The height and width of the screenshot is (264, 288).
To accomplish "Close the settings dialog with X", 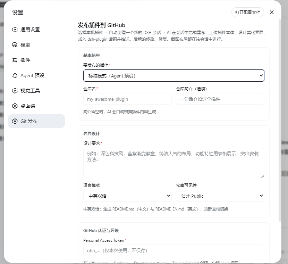I will [x=272, y=12].
